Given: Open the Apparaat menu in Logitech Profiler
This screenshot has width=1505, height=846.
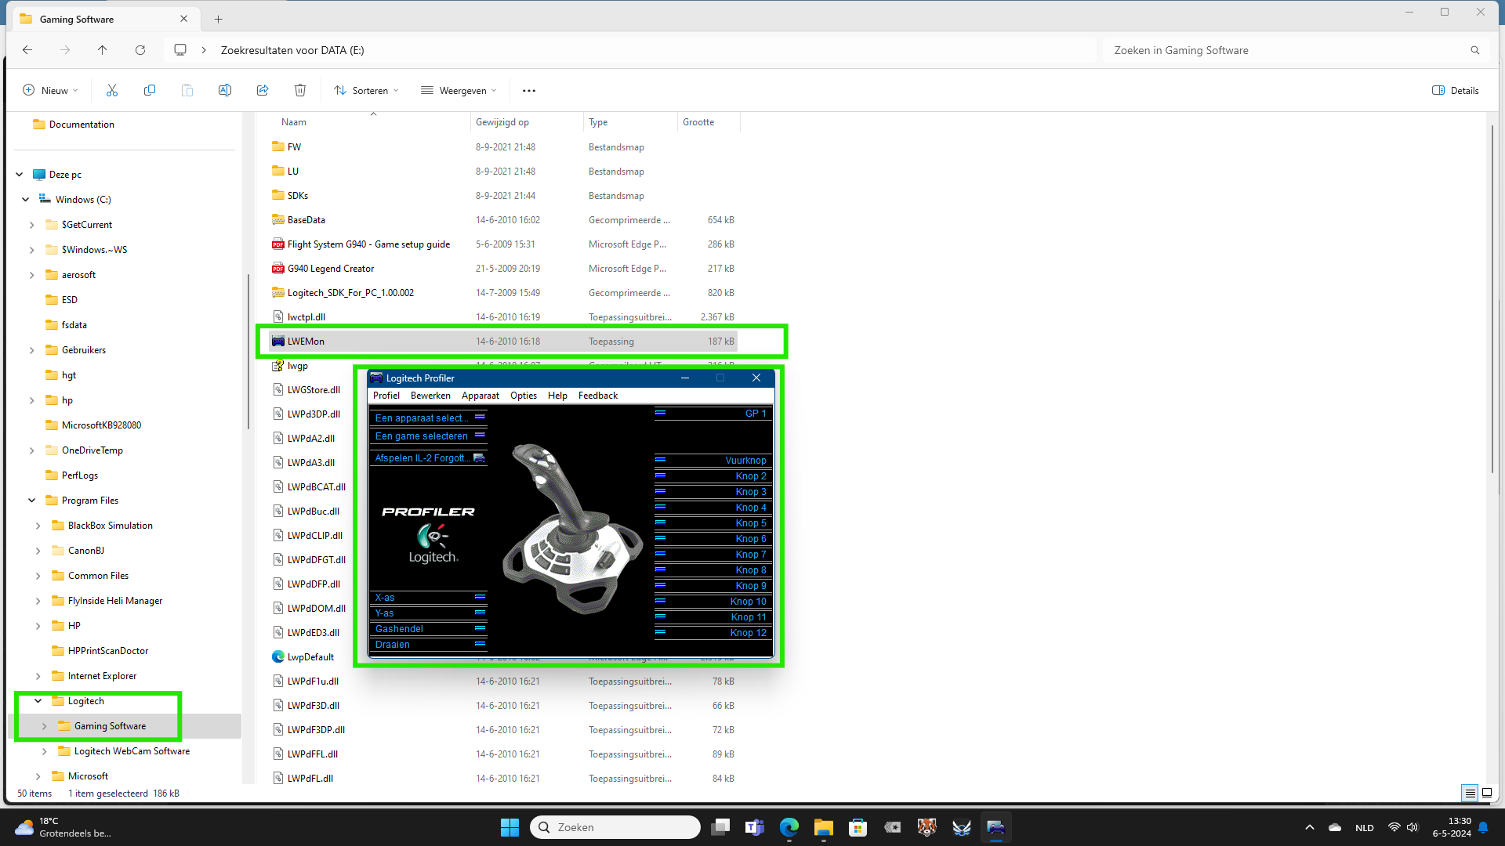Looking at the screenshot, I should 480,396.
